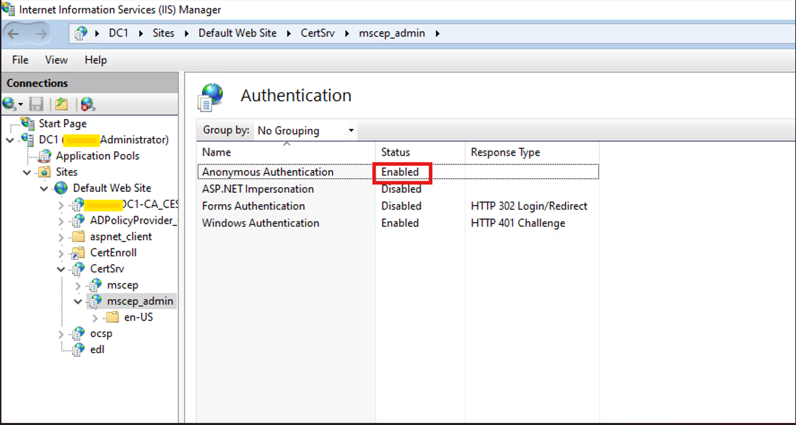796x425 pixels.
Task: Click the Delete Connection toolbar icon
Action: click(88, 104)
